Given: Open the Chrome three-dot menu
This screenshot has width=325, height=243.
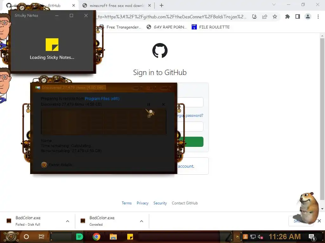Looking at the screenshot, I should pyautogui.click(x=318, y=16).
